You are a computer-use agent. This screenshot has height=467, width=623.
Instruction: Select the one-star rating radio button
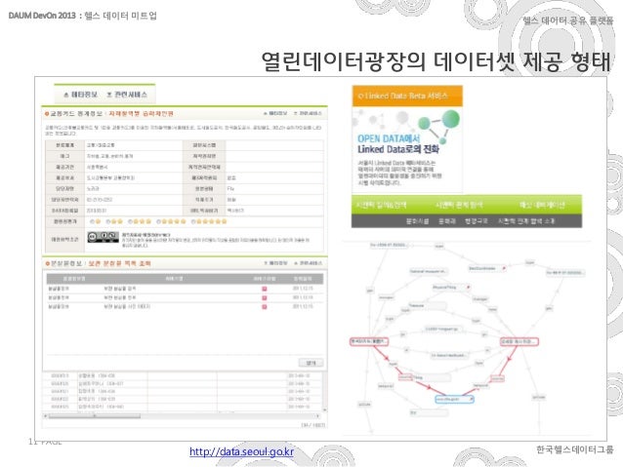(x=93, y=221)
